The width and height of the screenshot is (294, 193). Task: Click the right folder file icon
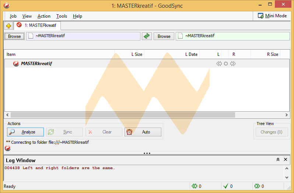pyautogui.click(x=180, y=36)
